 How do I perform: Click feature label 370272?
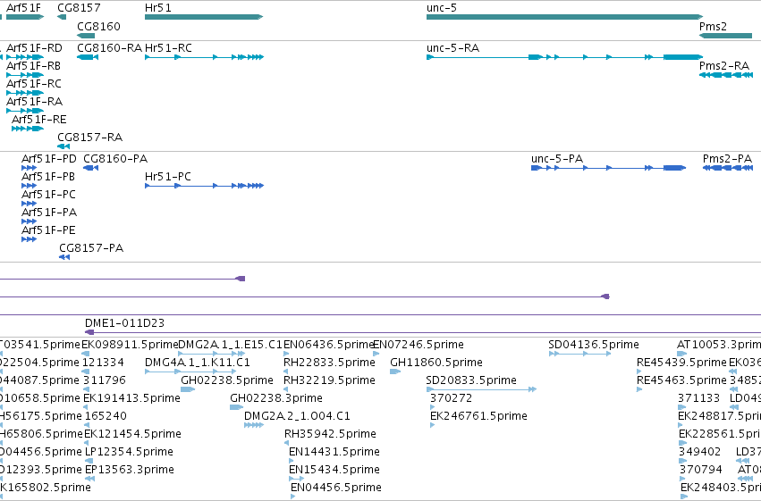tap(451, 398)
